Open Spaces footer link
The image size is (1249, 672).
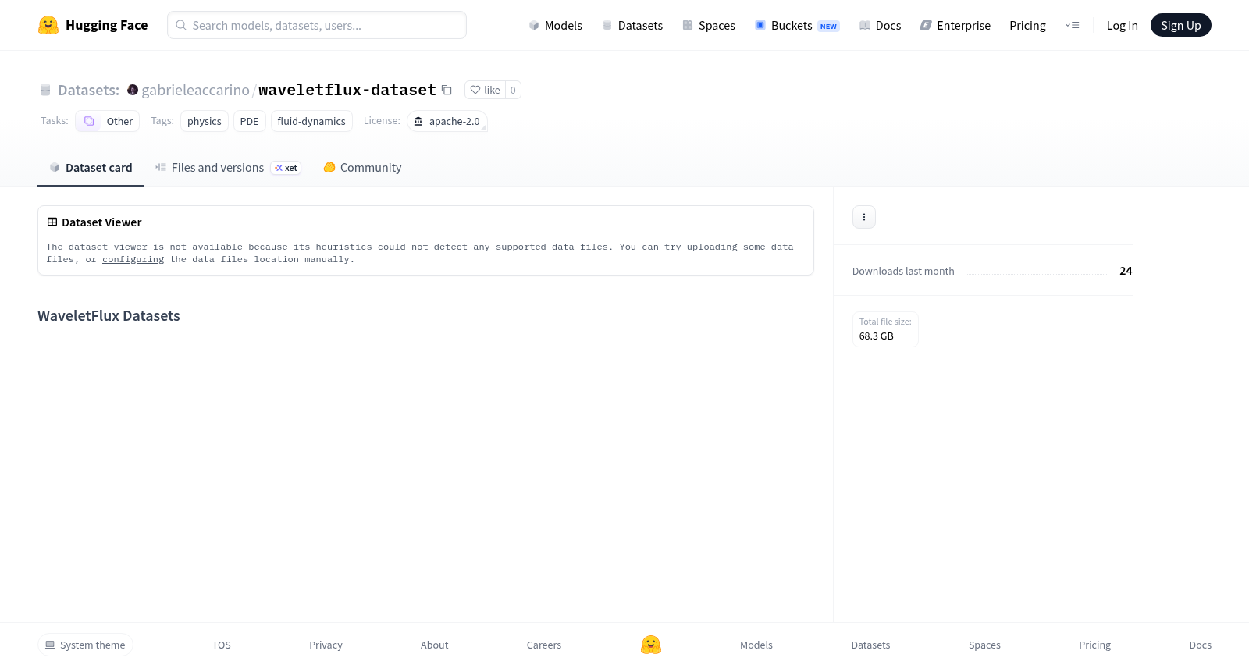tap(984, 645)
